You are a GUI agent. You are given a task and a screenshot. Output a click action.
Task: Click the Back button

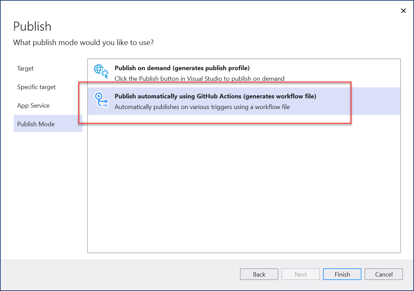[259, 274]
